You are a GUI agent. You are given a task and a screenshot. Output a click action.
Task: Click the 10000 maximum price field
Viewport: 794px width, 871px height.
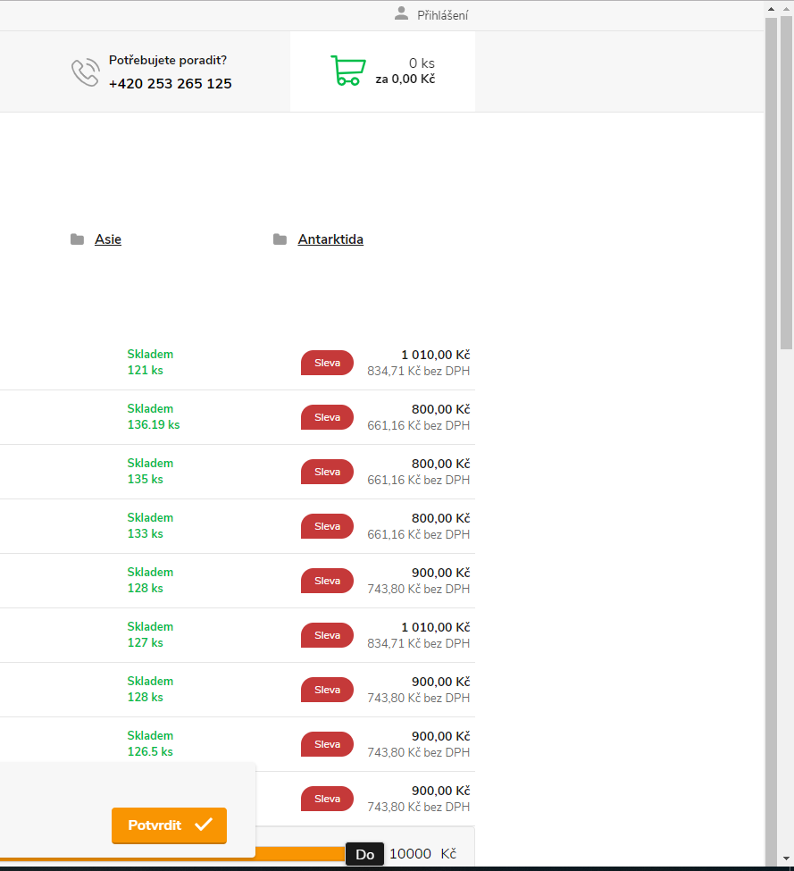410,854
